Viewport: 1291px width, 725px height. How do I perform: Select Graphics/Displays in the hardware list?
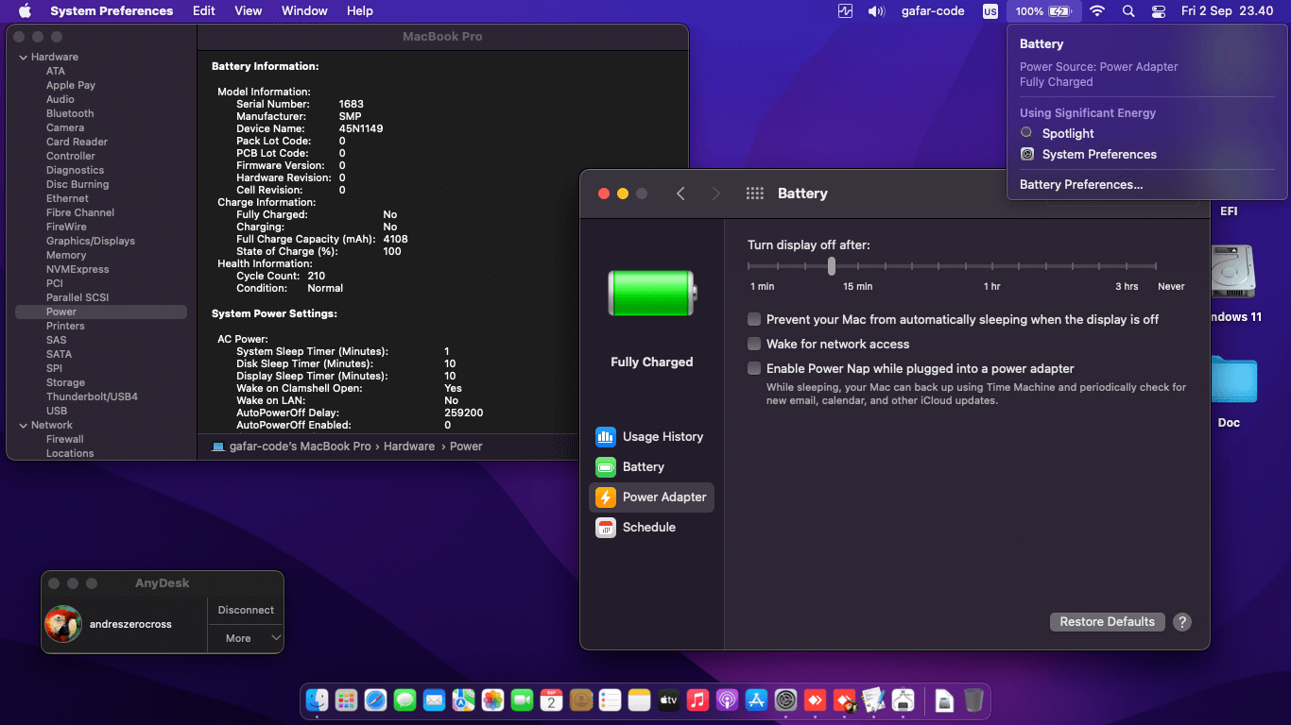(91, 241)
